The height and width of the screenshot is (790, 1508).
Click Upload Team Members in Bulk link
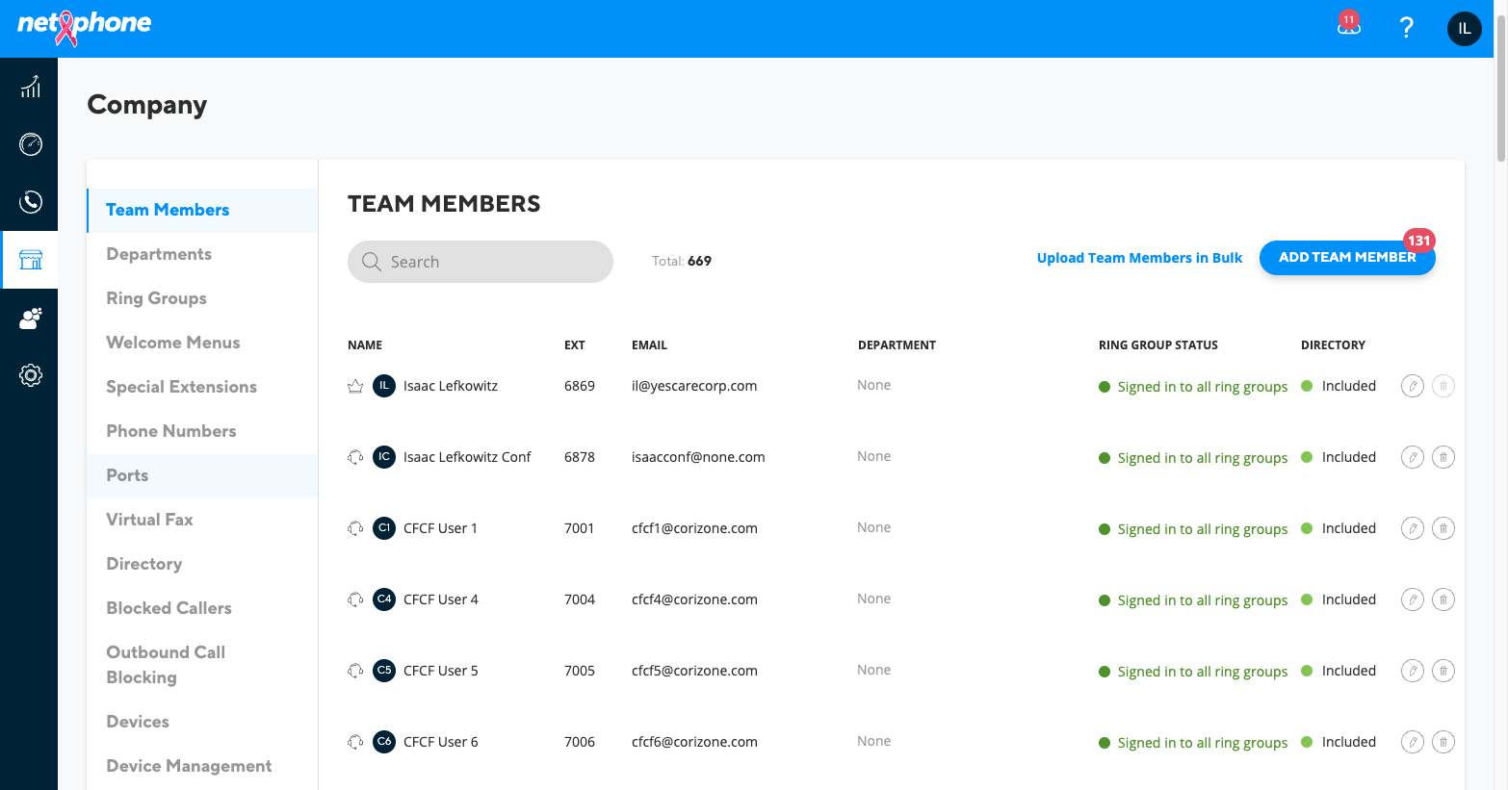(1139, 258)
